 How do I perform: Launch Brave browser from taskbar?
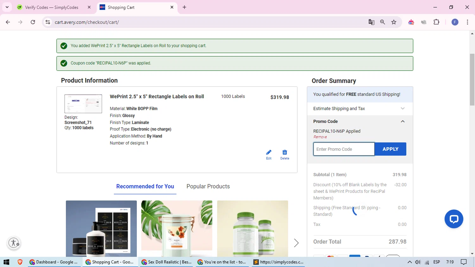tap(20, 262)
